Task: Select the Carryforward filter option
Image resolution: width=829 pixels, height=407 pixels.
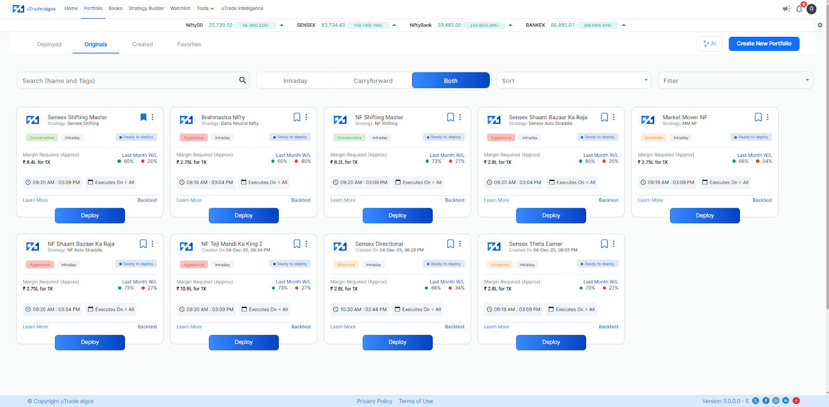Action: pyautogui.click(x=373, y=81)
